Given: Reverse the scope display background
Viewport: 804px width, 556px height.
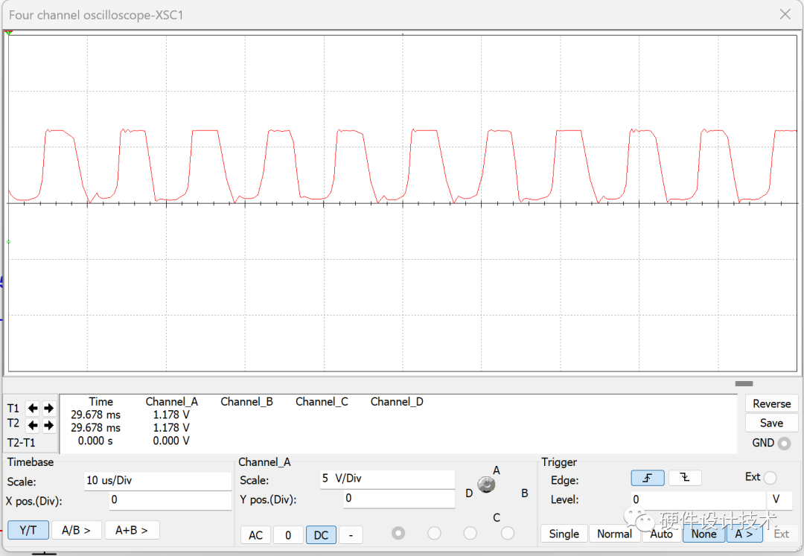Looking at the screenshot, I should click(771, 403).
